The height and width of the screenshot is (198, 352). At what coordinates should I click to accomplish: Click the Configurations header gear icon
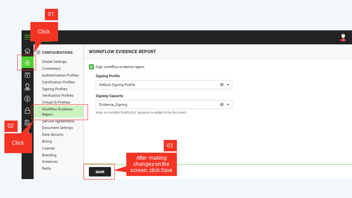[38, 52]
